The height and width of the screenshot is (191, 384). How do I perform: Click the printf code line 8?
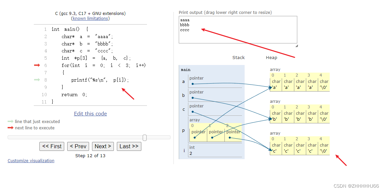[x=100, y=80]
